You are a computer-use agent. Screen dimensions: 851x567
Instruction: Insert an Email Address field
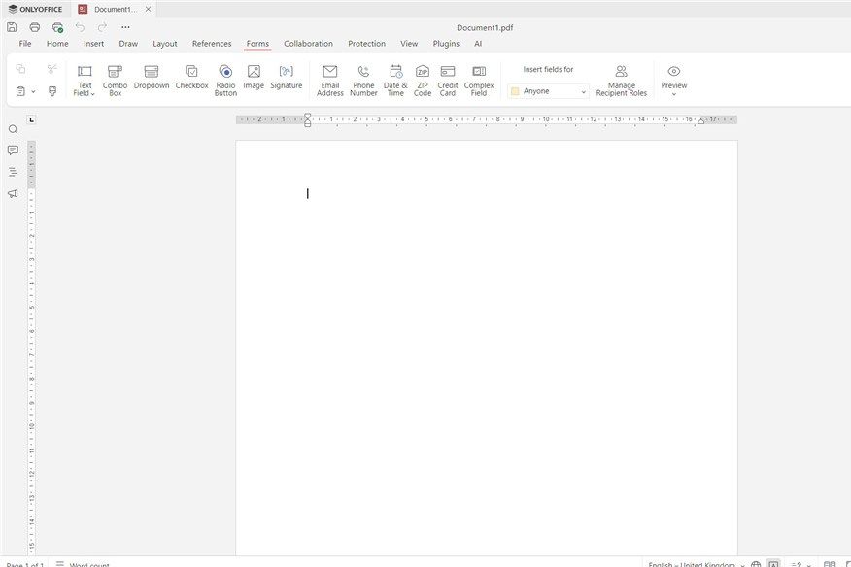coord(330,81)
